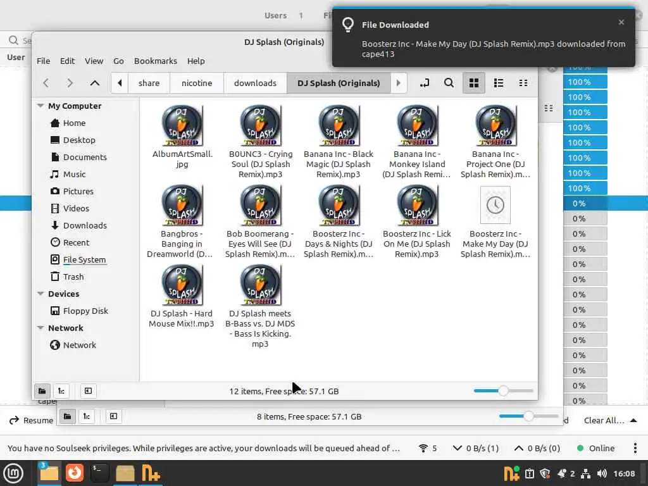648x486 pixels.
Task: Adjust the front window zoom slider
Action: [x=503, y=391]
